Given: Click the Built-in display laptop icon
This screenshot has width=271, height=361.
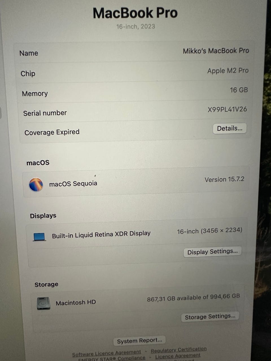Looking at the screenshot, I should pos(40,237).
